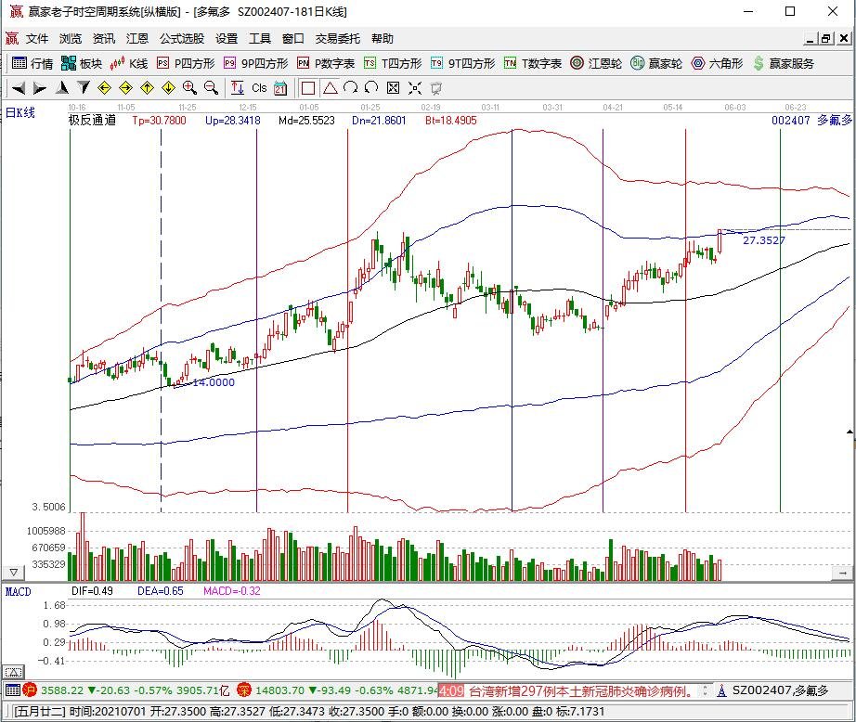Click the counterclockwise rotate icon
The width and height of the screenshot is (856, 722).
point(371,88)
